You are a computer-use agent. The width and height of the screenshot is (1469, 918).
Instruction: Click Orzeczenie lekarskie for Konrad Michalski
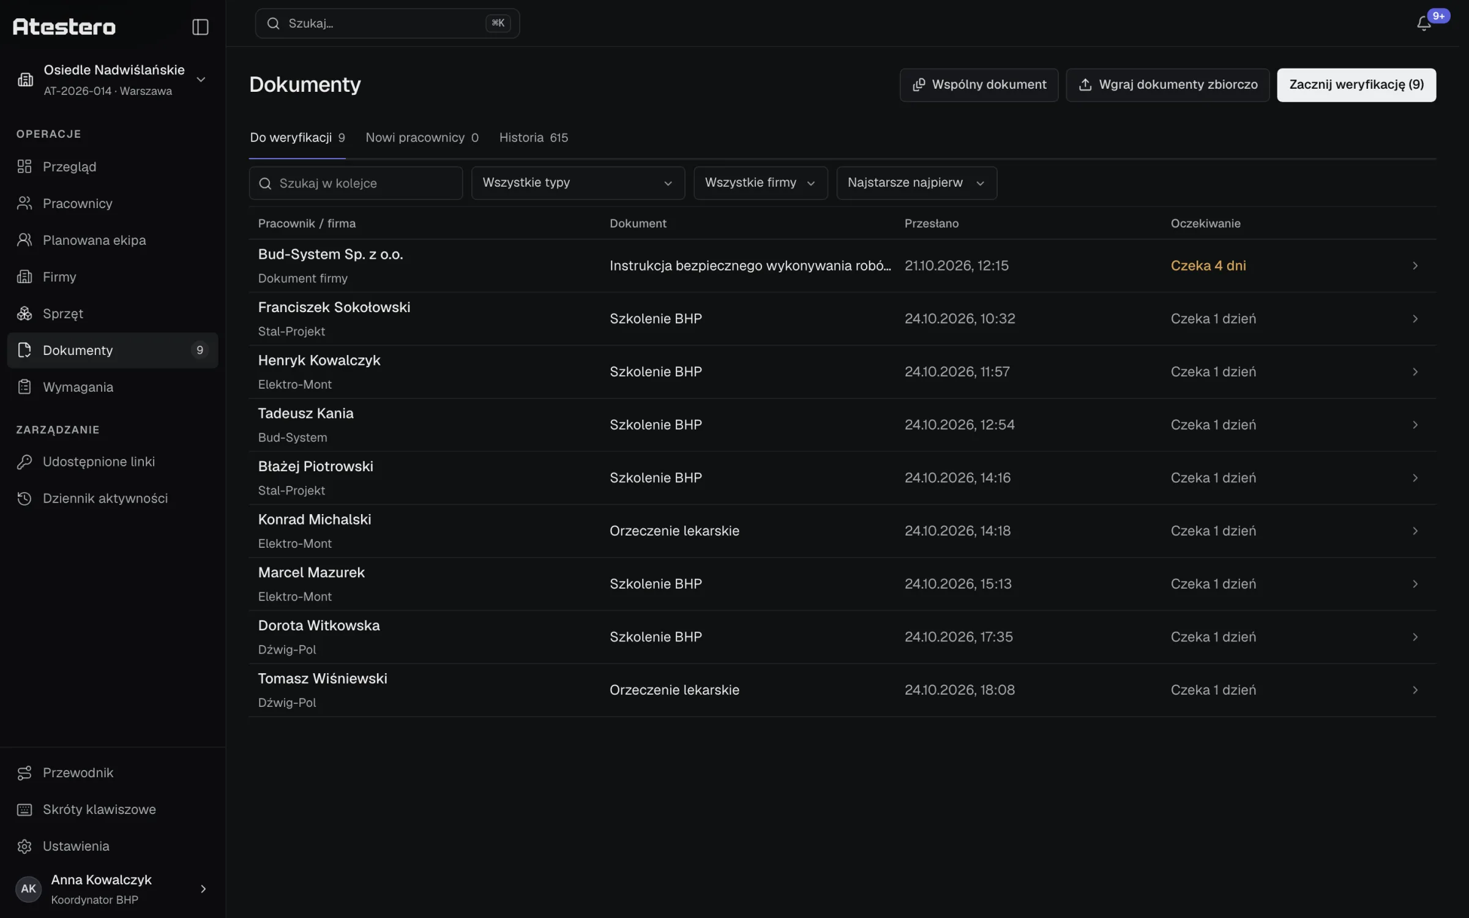point(675,531)
